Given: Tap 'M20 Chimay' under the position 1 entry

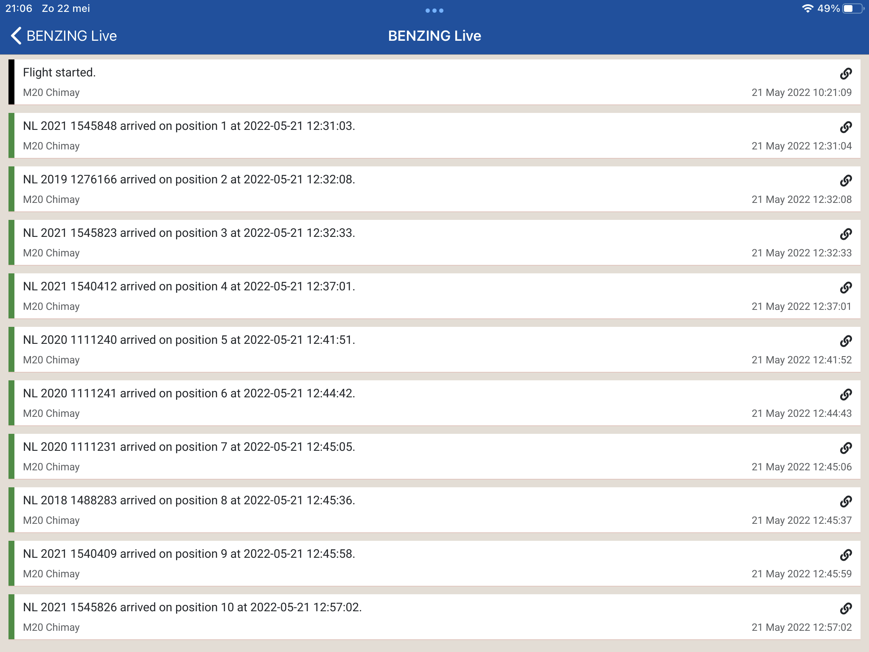Looking at the screenshot, I should tap(51, 146).
